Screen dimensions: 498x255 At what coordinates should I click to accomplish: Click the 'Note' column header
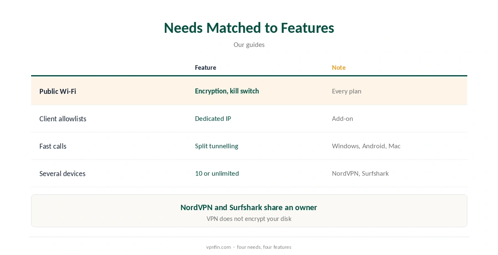tap(339, 68)
